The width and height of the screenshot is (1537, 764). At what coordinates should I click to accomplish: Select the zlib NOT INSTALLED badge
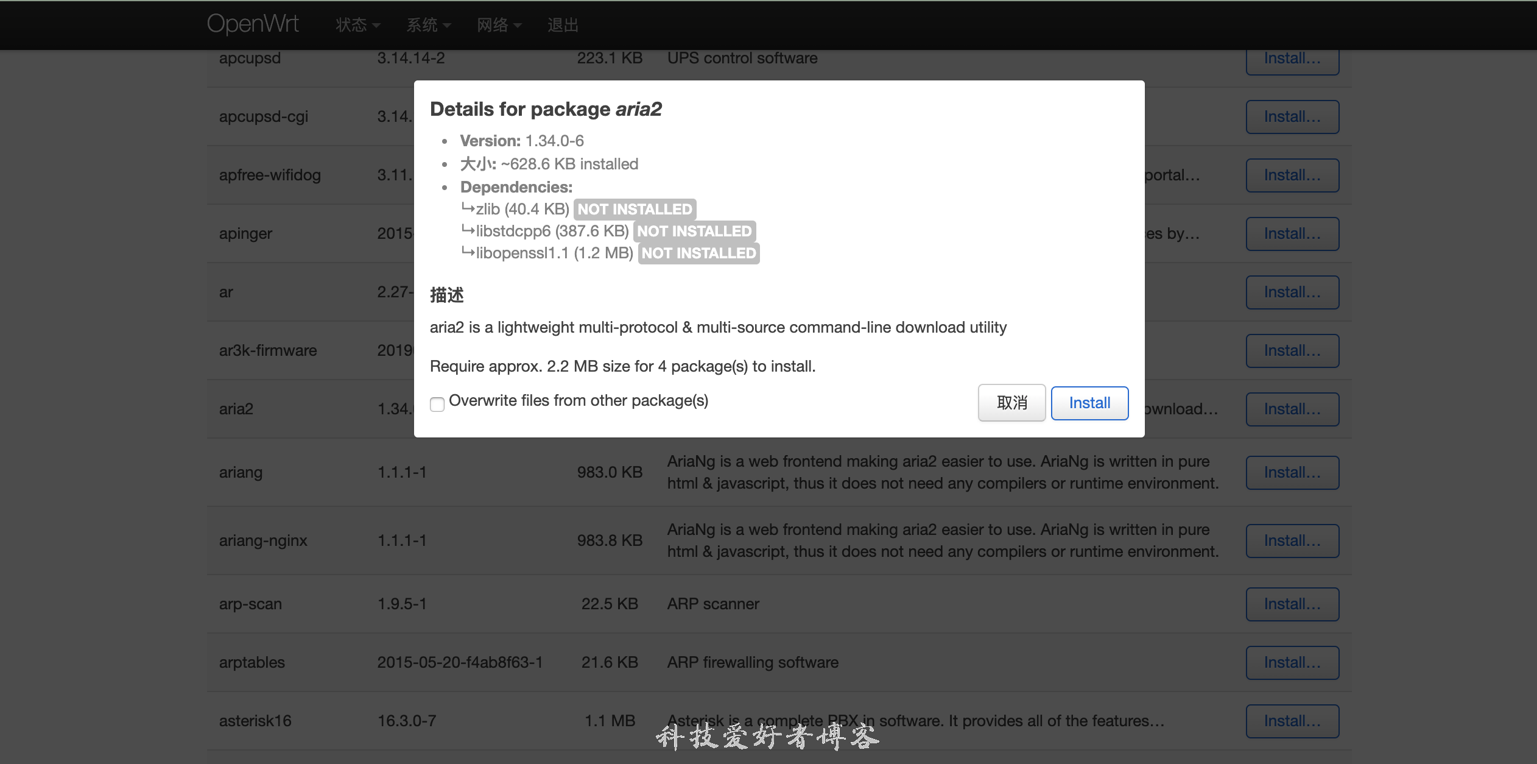635,209
